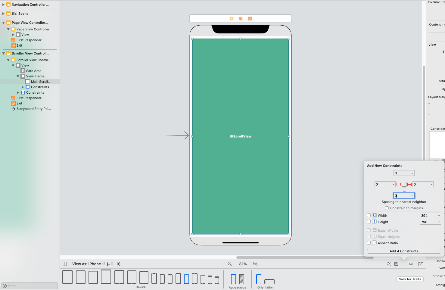Viewport: 445px width, 290px height.
Task: Open the top spacing value dropdown arrow
Action: click(x=412, y=173)
